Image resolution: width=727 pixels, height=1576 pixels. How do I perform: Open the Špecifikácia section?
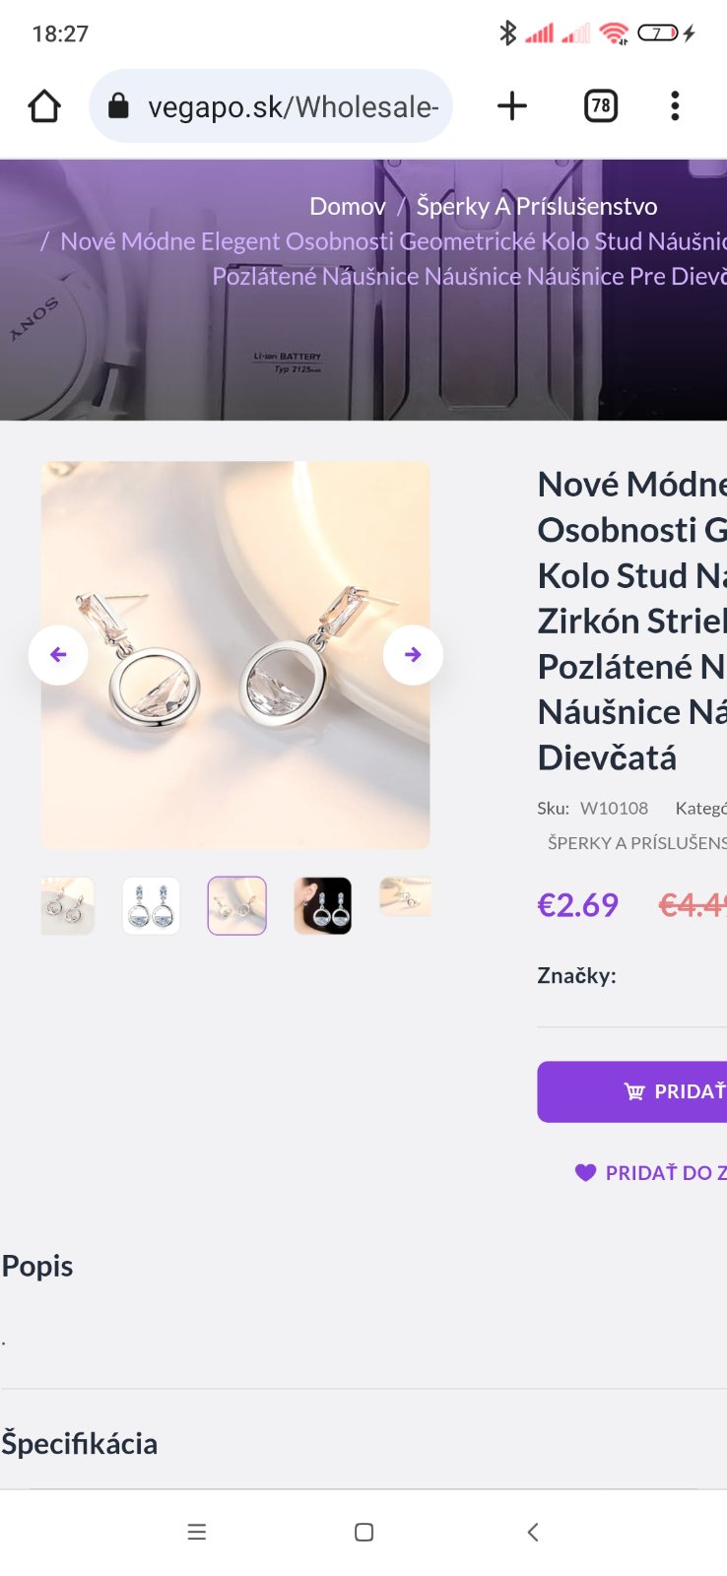[80, 1443]
